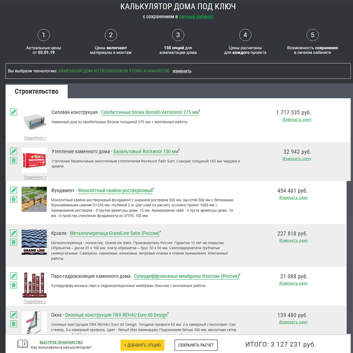
Task: Click Изменить цену for 1 717 535 руб.
Action: pos(297,119)
